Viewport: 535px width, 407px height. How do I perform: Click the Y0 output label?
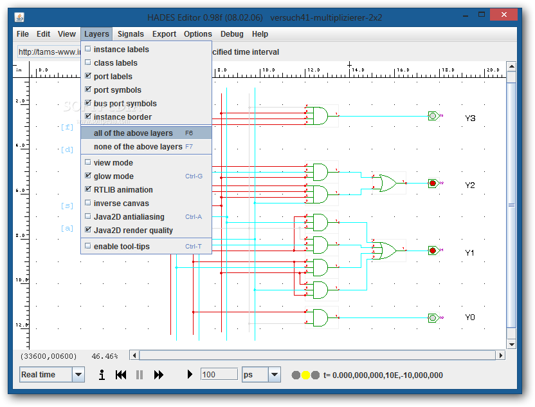pos(470,317)
